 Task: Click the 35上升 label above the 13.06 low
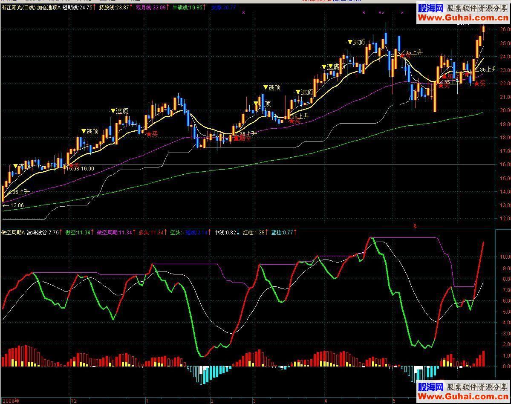tap(21, 192)
